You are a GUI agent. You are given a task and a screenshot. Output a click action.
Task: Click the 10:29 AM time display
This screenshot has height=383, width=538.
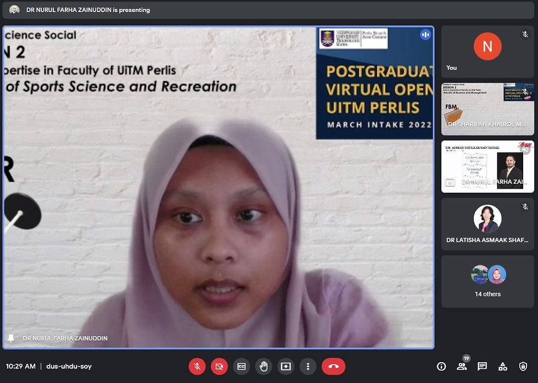(21, 366)
